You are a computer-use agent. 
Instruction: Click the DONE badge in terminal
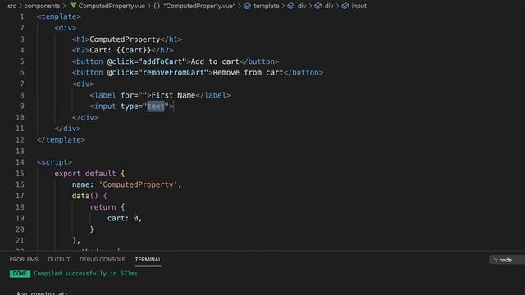20,274
